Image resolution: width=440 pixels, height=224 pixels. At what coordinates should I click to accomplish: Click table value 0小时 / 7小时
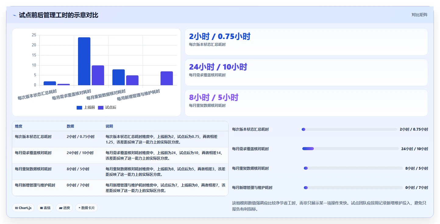click(78, 185)
